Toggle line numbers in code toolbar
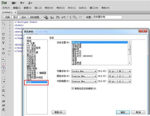Image resolution: width=150 pixels, height=116 pixels. (x=3, y=59)
